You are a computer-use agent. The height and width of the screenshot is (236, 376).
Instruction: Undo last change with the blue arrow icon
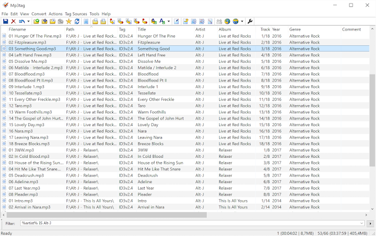(x=22, y=21)
